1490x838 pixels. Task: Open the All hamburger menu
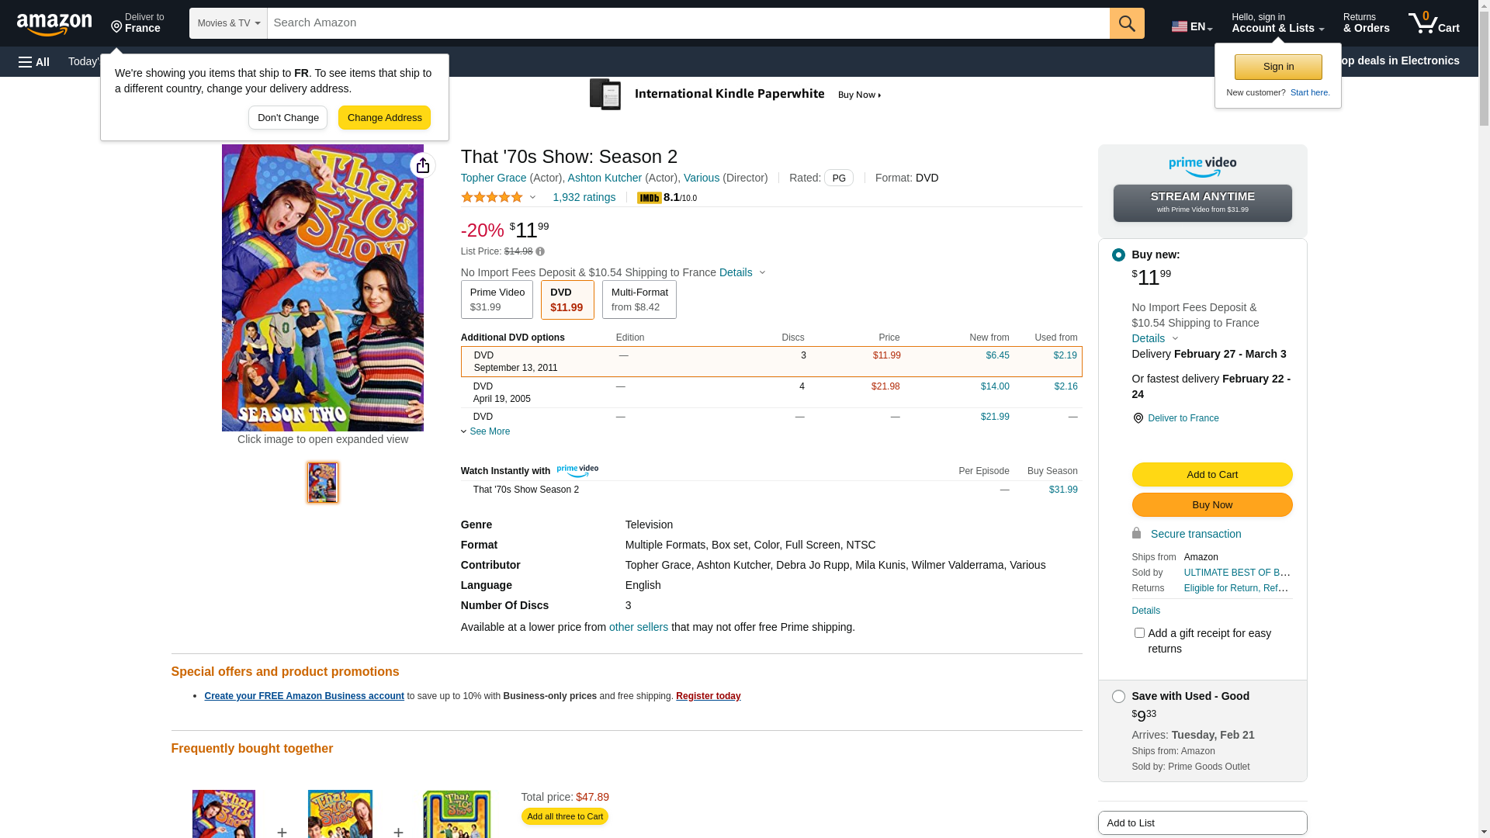[34, 62]
